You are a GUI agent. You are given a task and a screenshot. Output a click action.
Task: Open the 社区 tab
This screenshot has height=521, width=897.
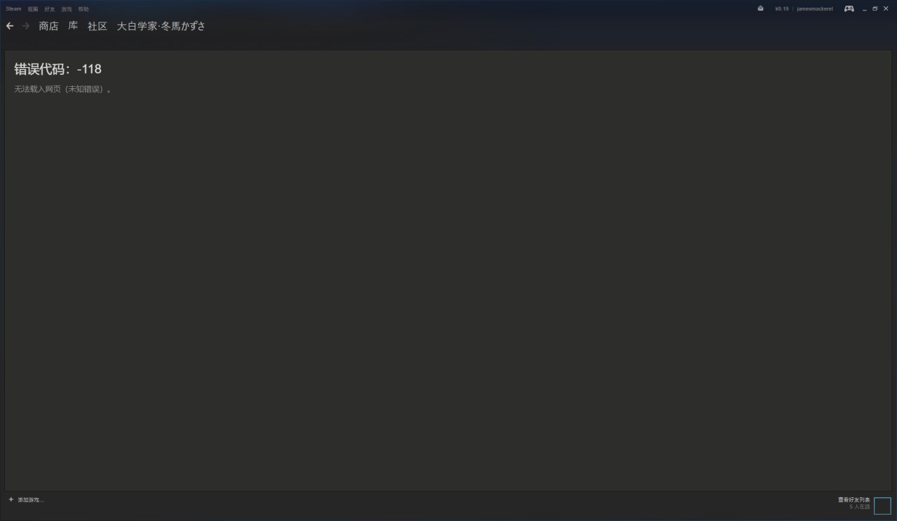(97, 26)
